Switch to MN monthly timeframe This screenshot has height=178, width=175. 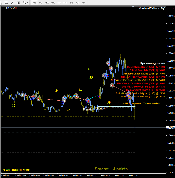click(x=83, y=3)
